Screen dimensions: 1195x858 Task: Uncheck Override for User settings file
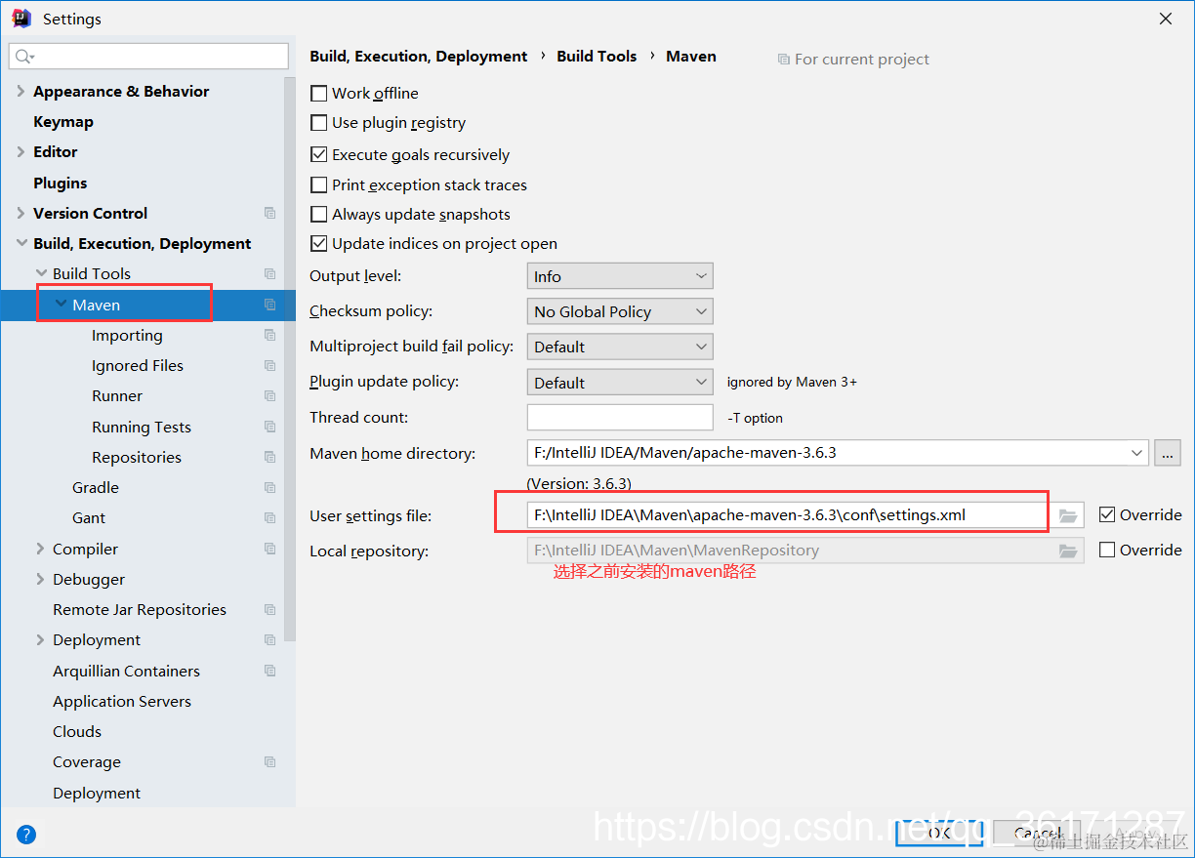[x=1107, y=514]
